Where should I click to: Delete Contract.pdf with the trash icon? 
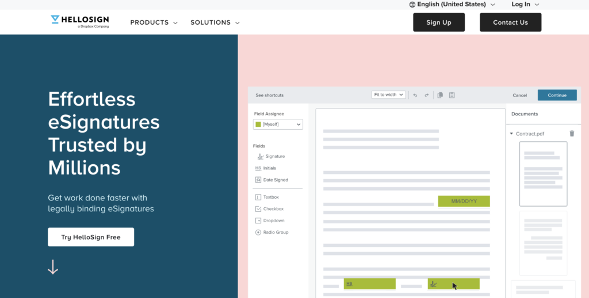[572, 133]
